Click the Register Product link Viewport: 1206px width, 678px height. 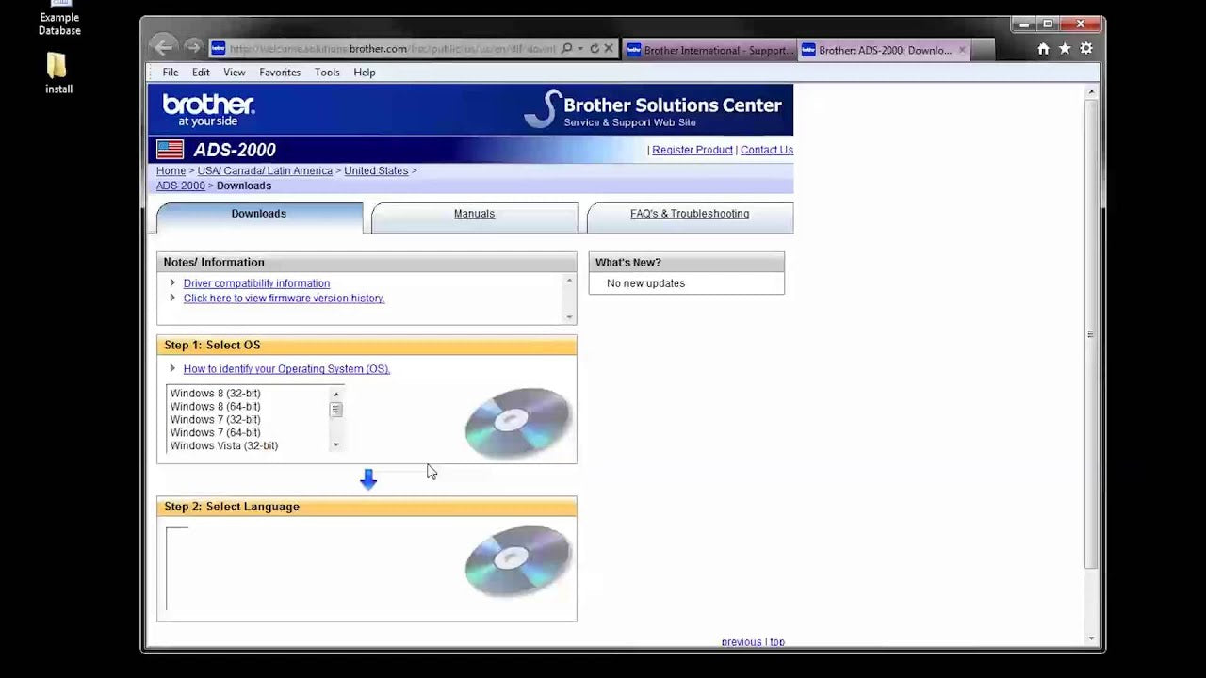click(693, 151)
